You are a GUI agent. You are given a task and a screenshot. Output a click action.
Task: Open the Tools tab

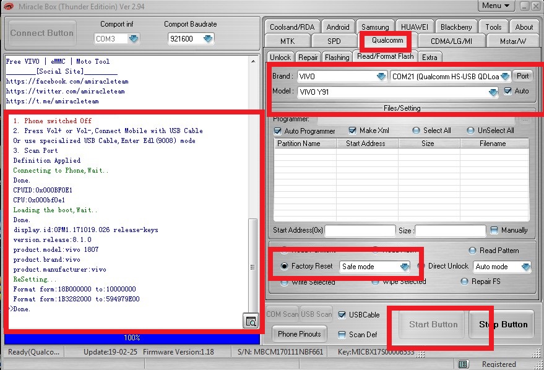(x=493, y=27)
